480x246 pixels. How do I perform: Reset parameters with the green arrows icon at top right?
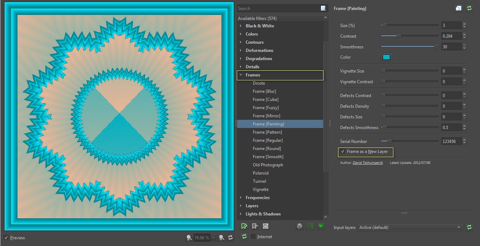469,8
